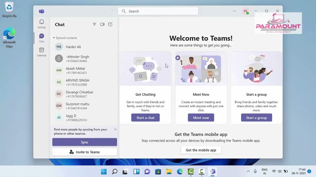
Task: Click the Start a group illustration
Action: click(256, 69)
